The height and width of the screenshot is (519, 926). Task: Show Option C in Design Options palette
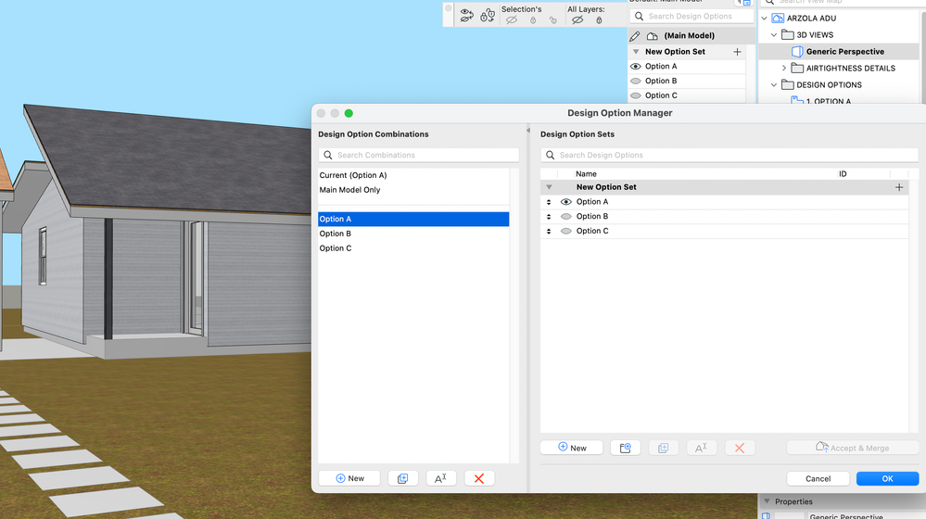(x=636, y=95)
